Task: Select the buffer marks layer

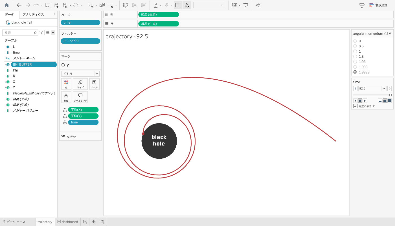Action: (80, 137)
